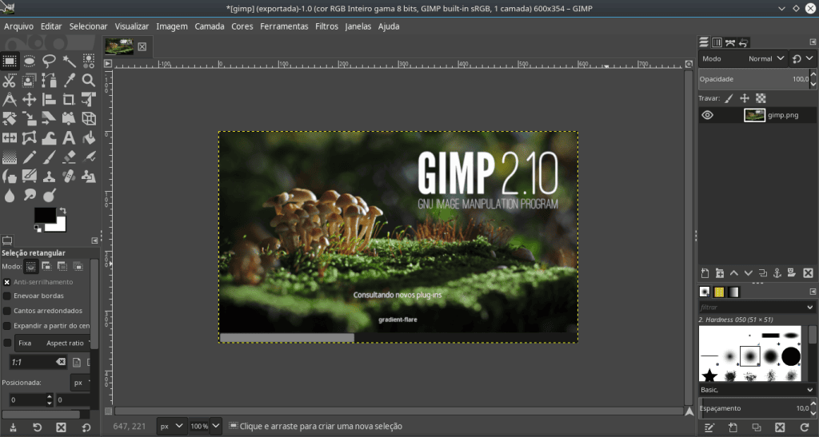Select the Text tool
The height and width of the screenshot is (437, 819).
(x=69, y=138)
